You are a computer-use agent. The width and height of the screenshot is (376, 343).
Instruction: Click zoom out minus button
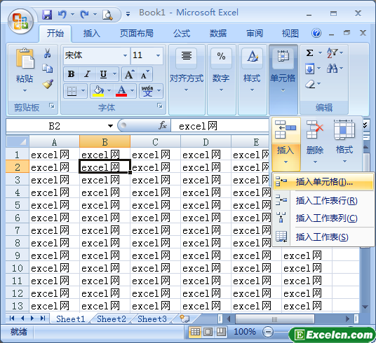pos(268,332)
